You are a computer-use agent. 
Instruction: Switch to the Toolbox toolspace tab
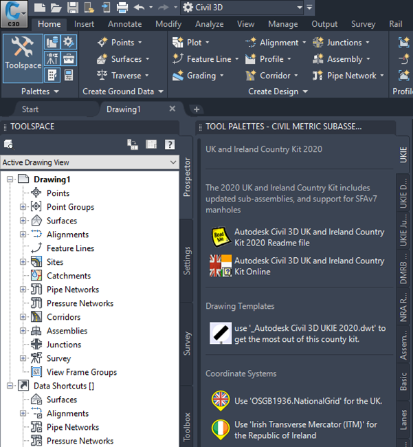[x=186, y=426]
